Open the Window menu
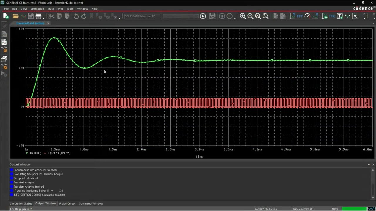The image size is (376, 211). click(x=82, y=9)
